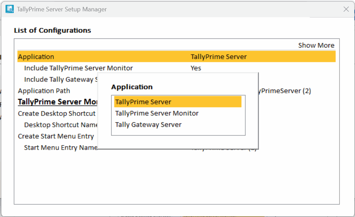Pick Tally Gateway Server from popup list

[x=148, y=124]
